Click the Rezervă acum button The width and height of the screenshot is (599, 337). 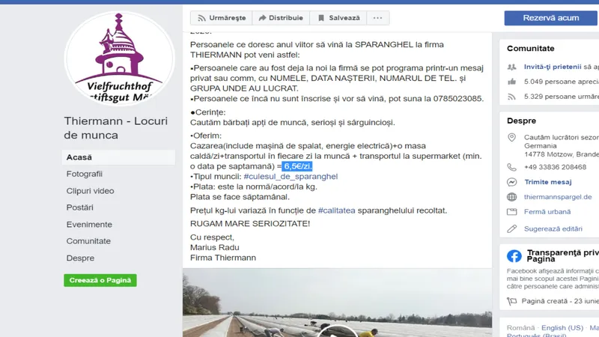coord(550,18)
